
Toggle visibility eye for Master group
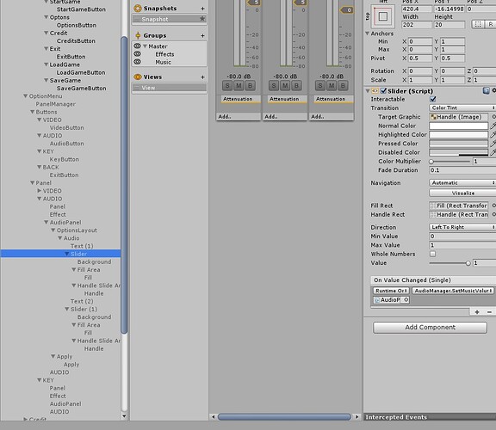coord(137,46)
